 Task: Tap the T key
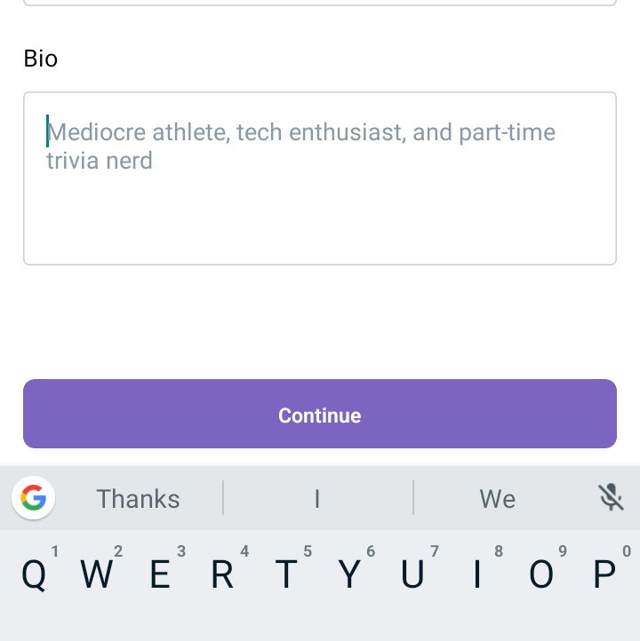286,574
